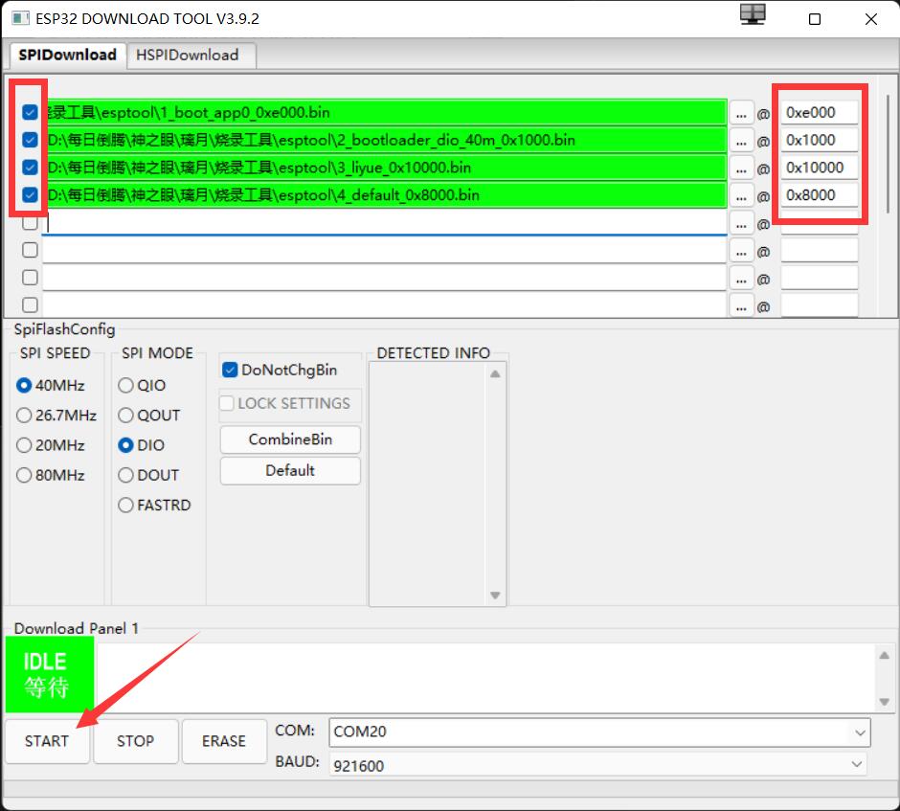Click the CombineBin button
900x811 pixels.
tap(290, 439)
